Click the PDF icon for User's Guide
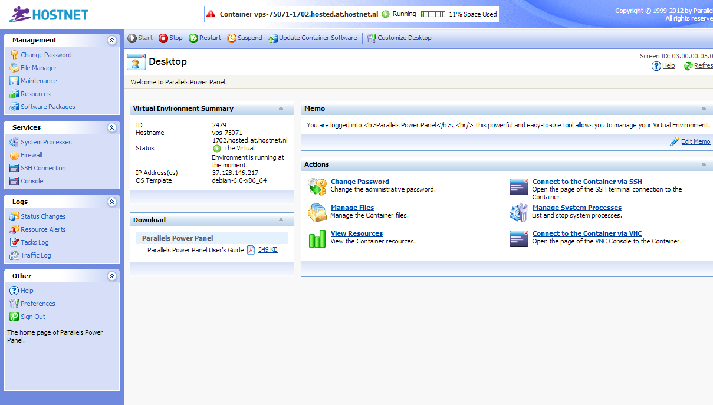Image resolution: width=713 pixels, height=405 pixels. click(251, 250)
